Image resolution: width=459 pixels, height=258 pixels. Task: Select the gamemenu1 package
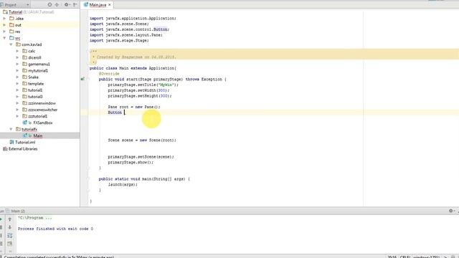click(39, 64)
